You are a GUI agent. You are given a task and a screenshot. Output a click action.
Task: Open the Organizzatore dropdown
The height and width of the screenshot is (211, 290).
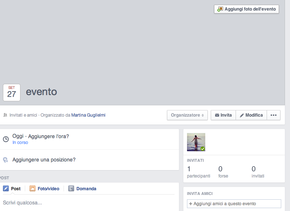tap(187, 115)
